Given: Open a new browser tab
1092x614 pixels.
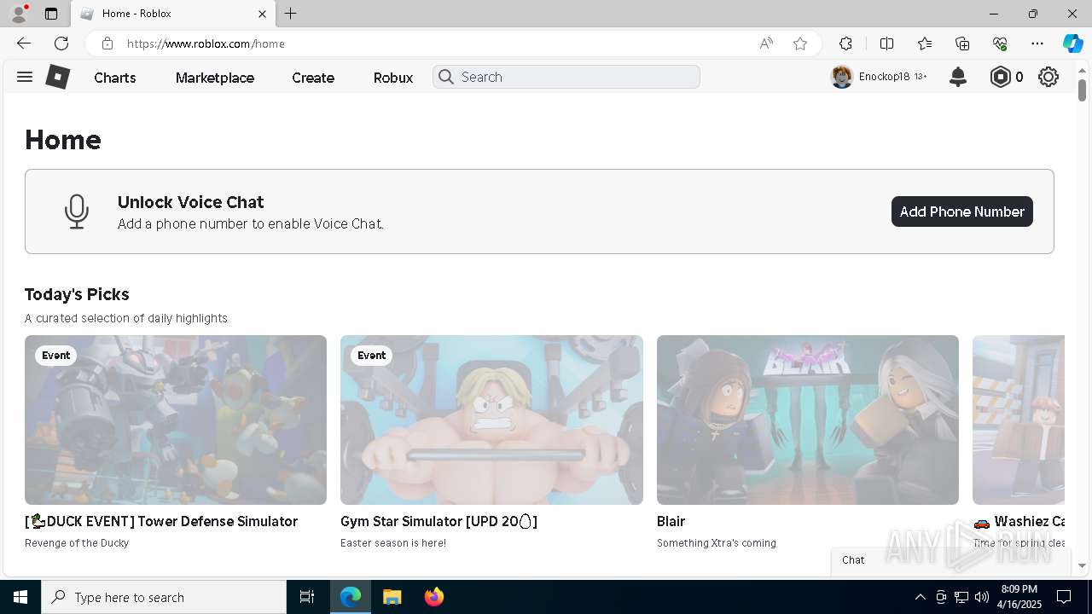Looking at the screenshot, I should 291,14.
